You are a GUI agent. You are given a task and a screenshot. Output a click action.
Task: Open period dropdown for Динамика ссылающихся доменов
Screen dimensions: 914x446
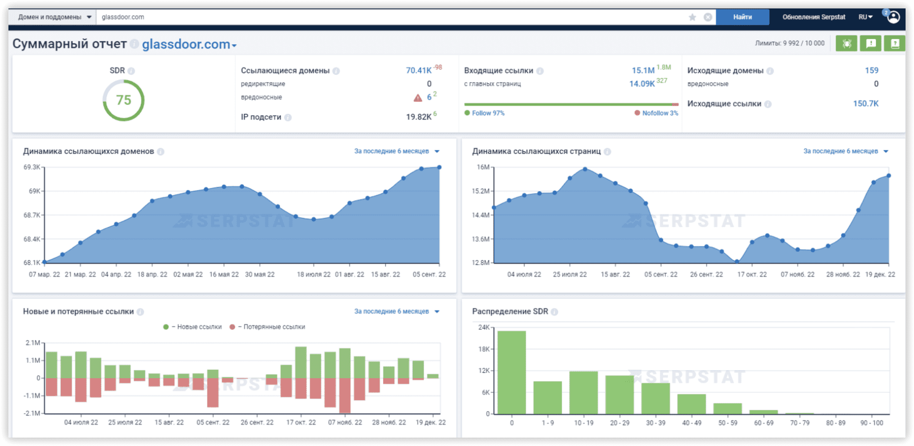(397, 151)
